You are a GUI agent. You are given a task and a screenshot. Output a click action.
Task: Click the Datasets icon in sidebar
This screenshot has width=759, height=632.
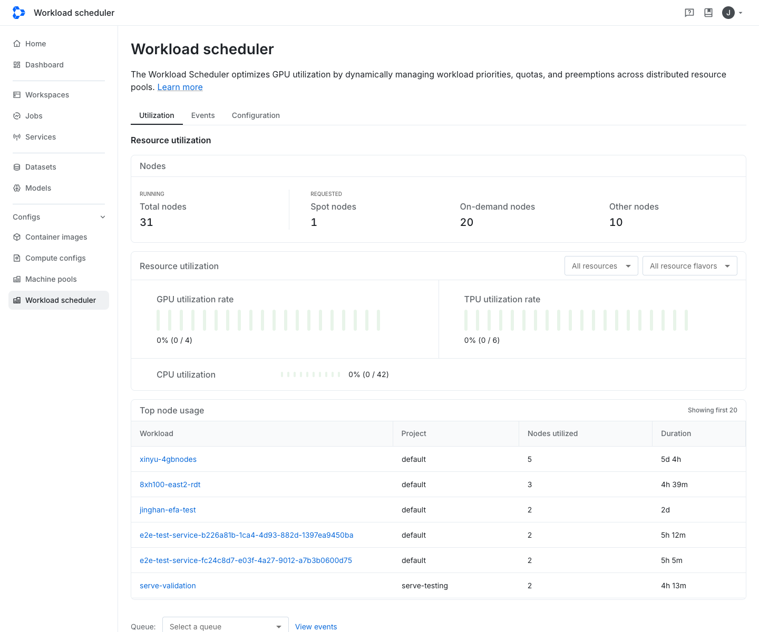[17, 167]
